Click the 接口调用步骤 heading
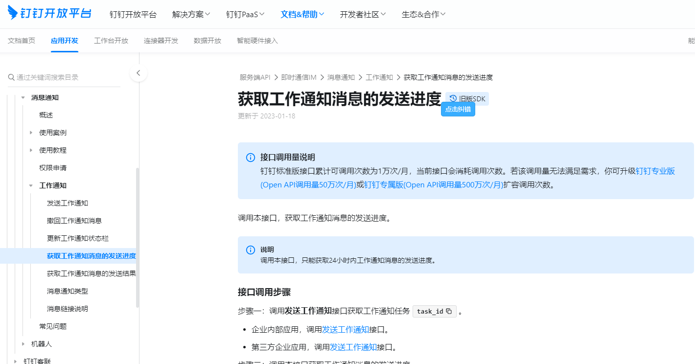The width and height of the screenshot is (695, 364). (264, 292)
